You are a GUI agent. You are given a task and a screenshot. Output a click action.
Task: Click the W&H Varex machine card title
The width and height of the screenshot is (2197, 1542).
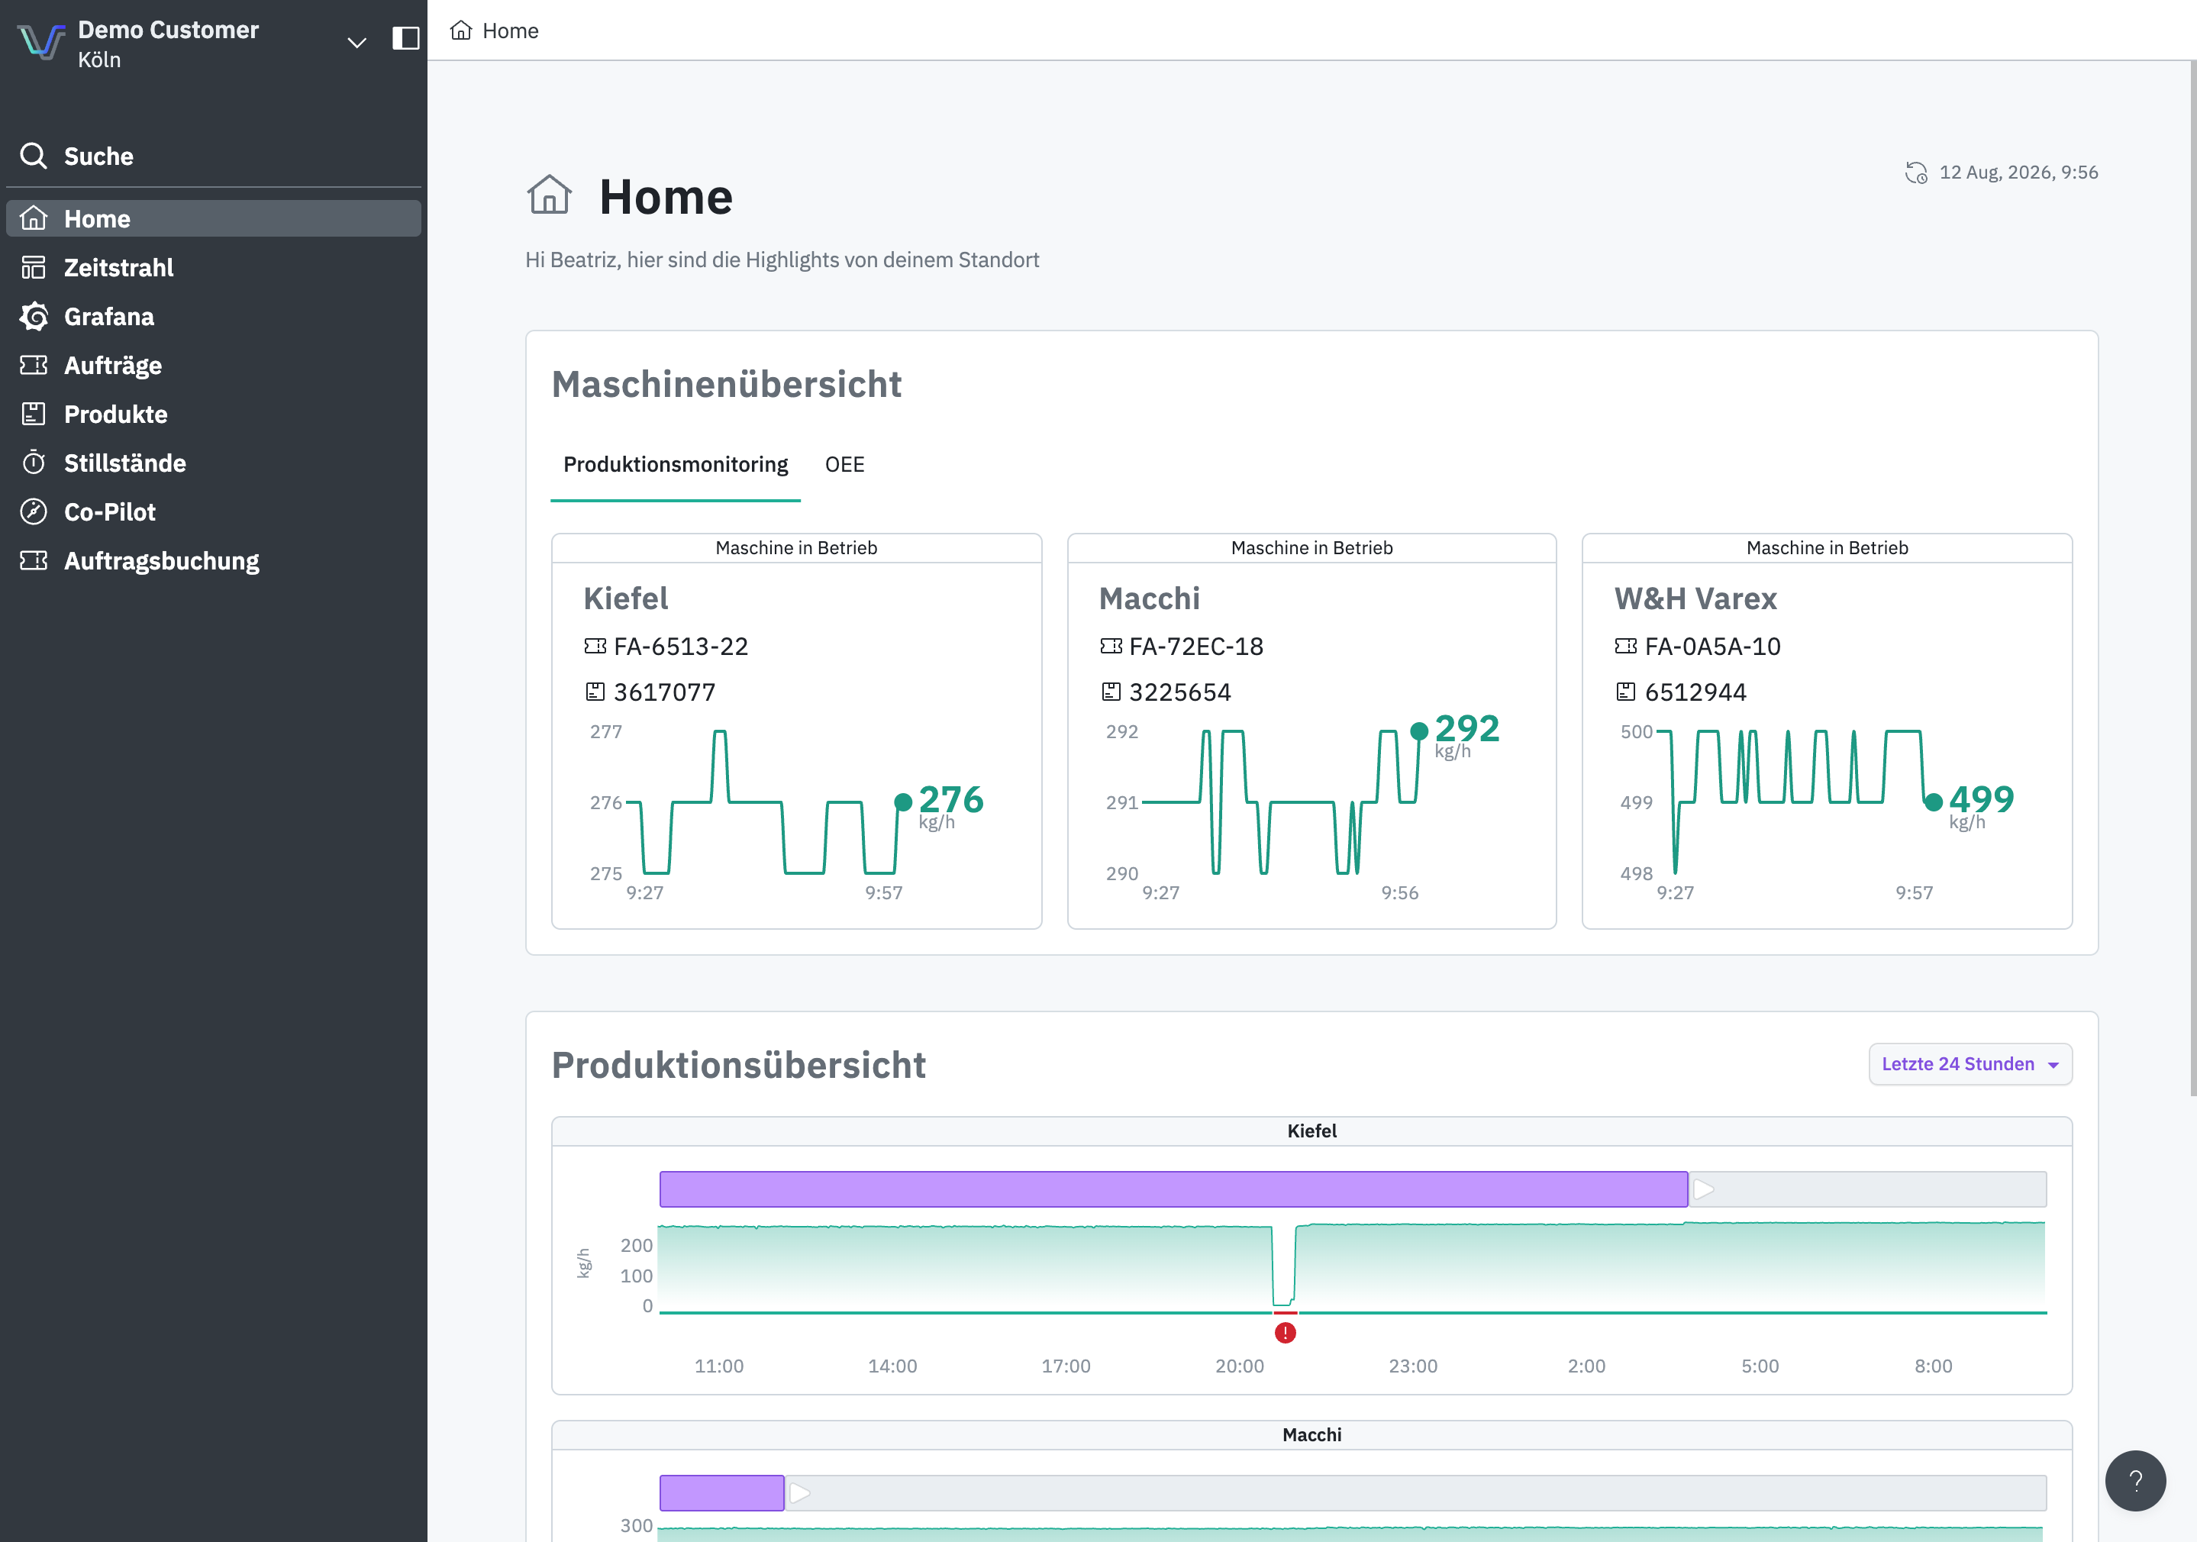click(1695, 598)
